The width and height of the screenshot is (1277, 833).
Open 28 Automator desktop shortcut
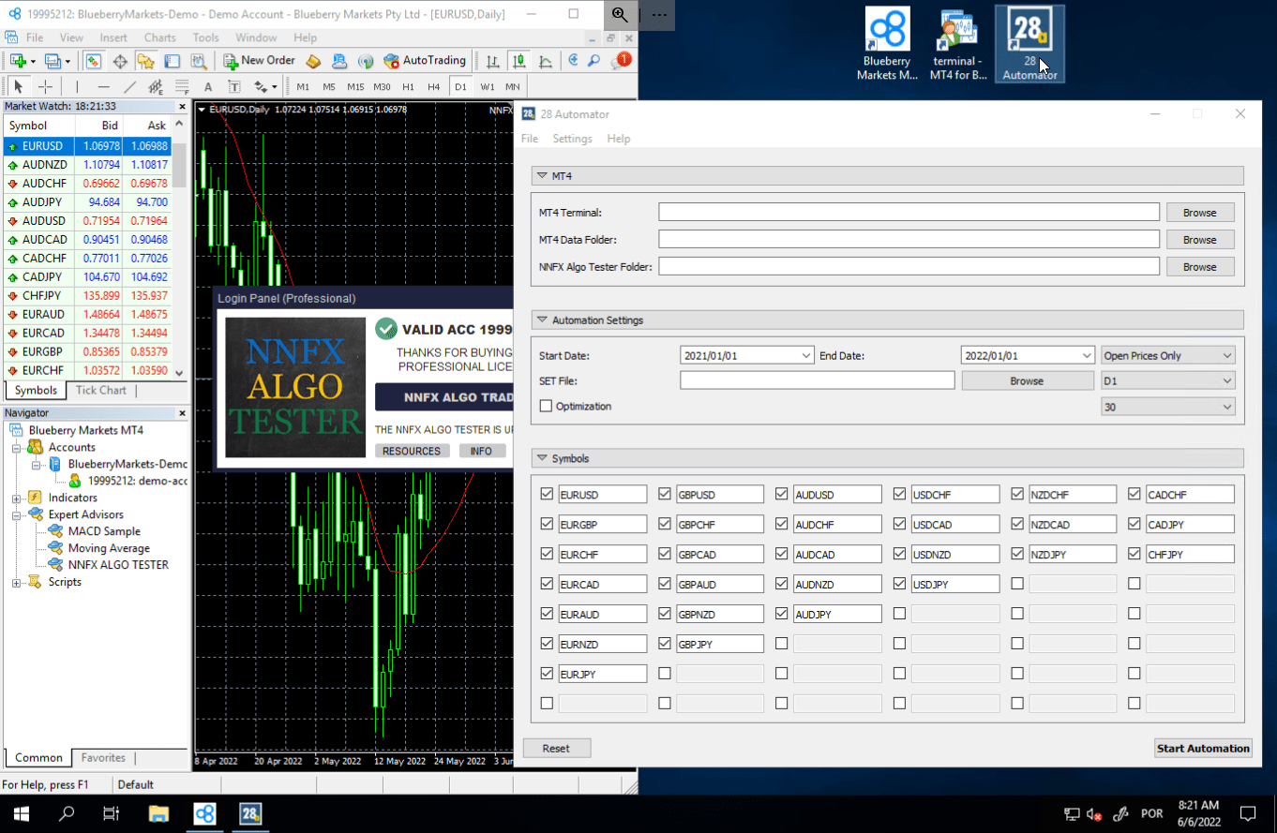1029,44
